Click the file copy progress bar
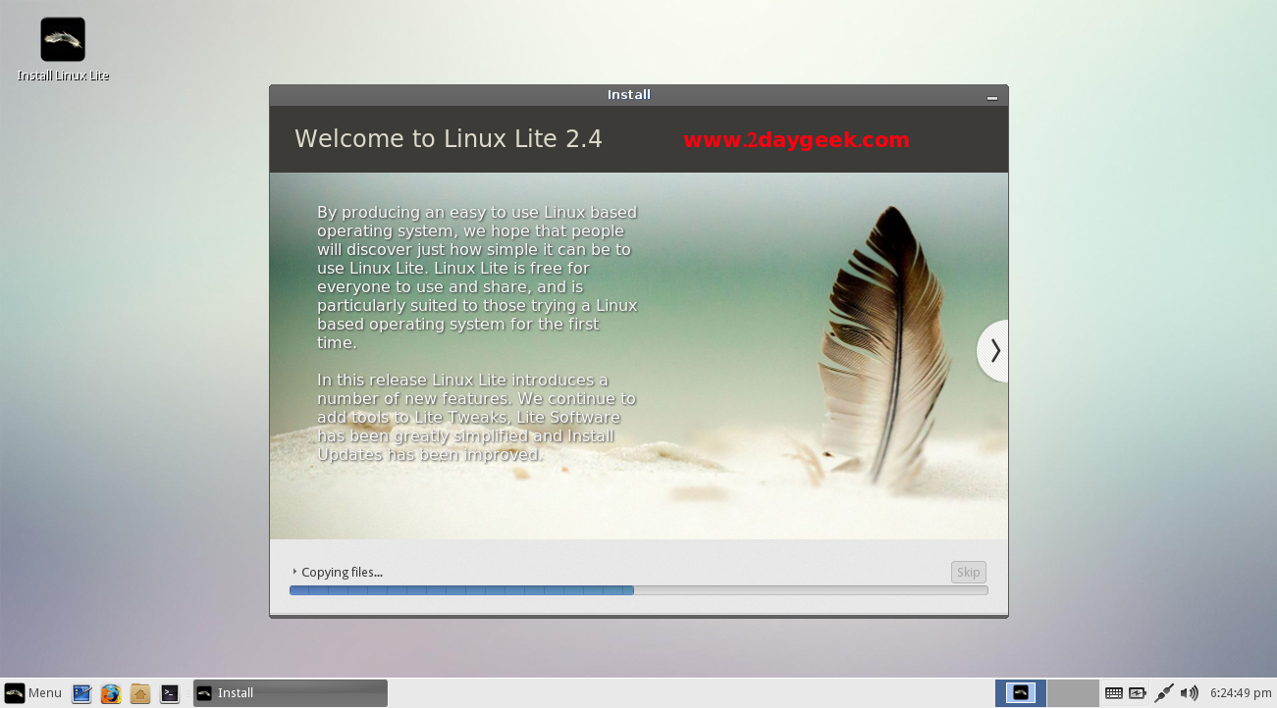Screen dimensions: 1277x708 pyautogui.click(x=638, y=590)
